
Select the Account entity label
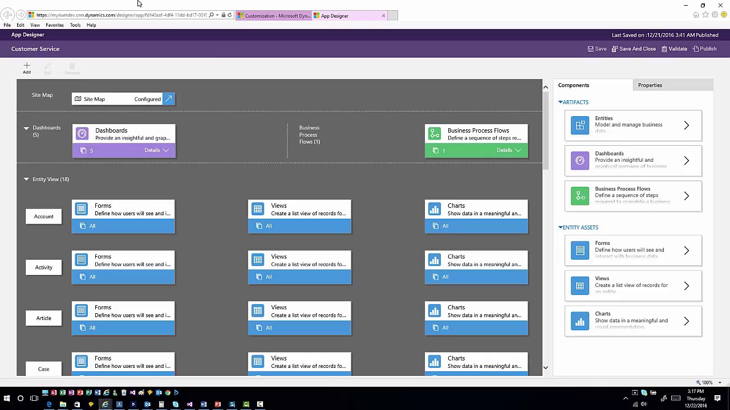click(43, 216)
